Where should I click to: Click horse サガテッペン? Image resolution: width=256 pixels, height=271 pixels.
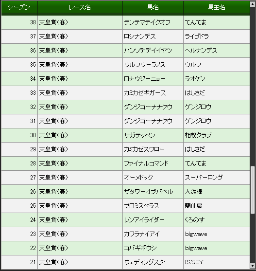pos(139,135)
